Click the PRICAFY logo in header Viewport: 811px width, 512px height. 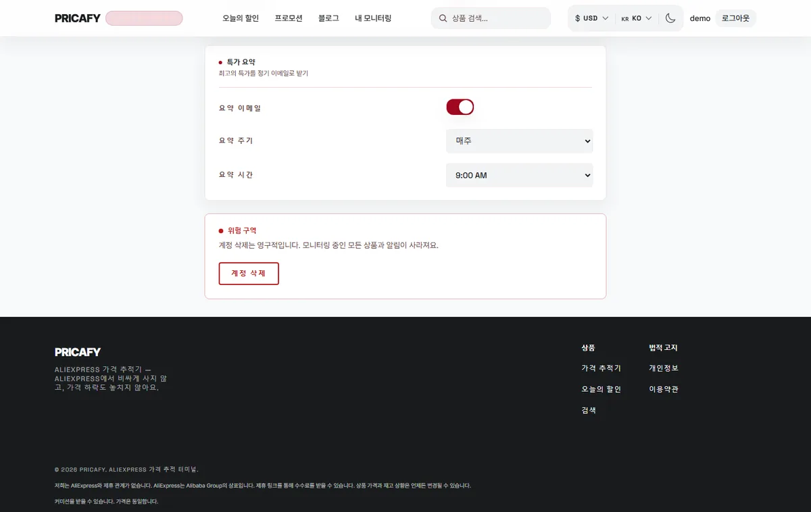78,18
